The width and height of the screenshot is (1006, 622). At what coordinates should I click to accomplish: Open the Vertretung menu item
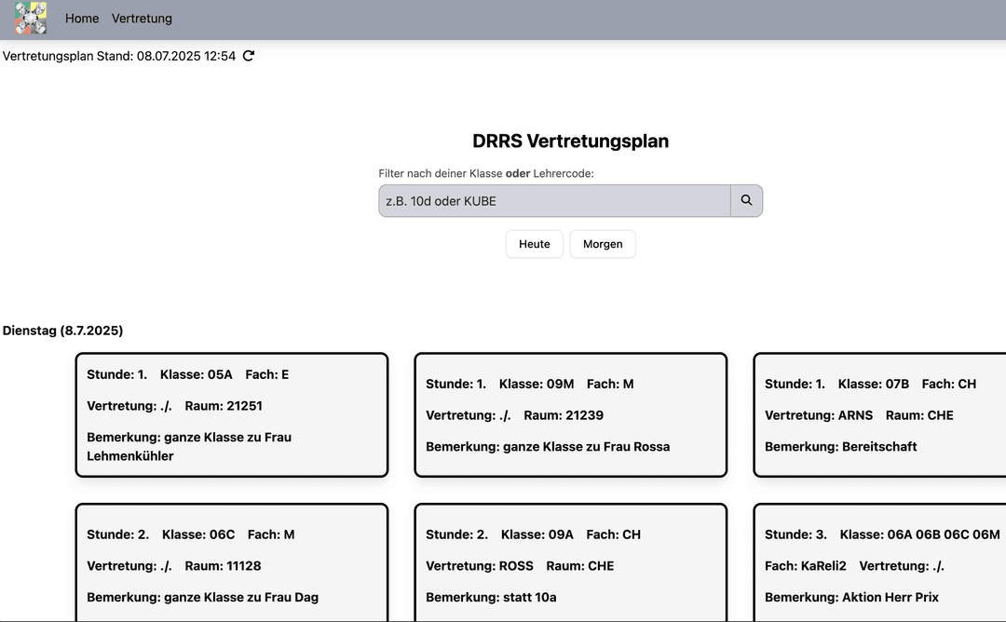pos(142,18)
